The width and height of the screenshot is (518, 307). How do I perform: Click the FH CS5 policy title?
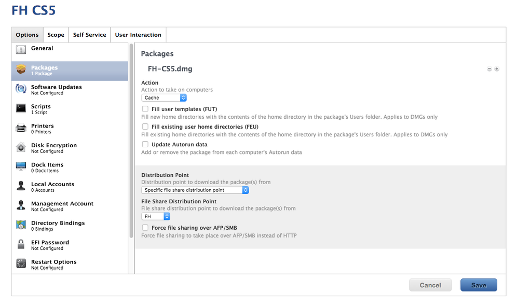coord(33,10)
